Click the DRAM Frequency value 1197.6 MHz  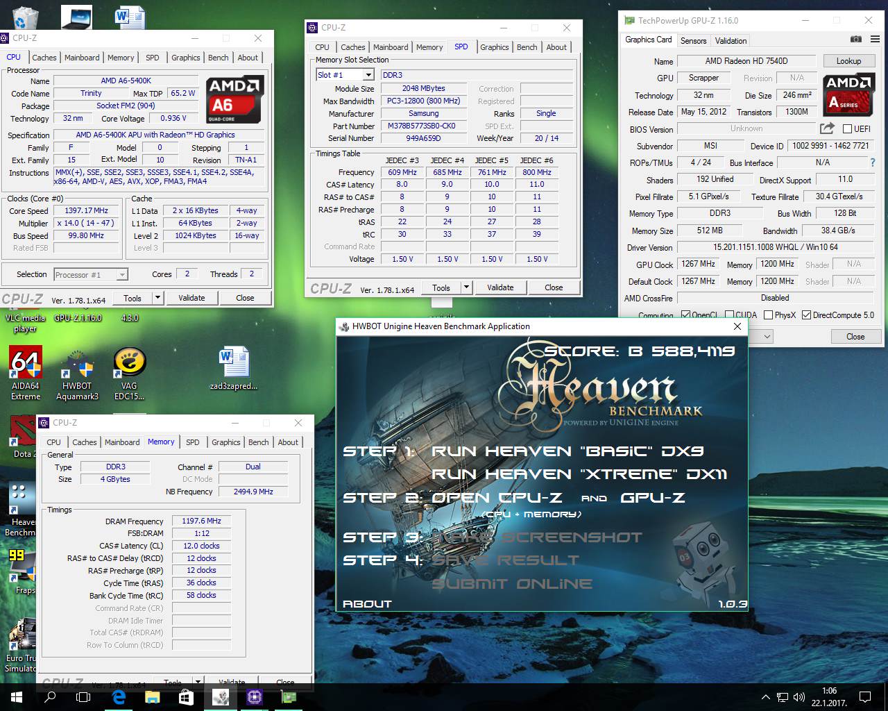201,521
